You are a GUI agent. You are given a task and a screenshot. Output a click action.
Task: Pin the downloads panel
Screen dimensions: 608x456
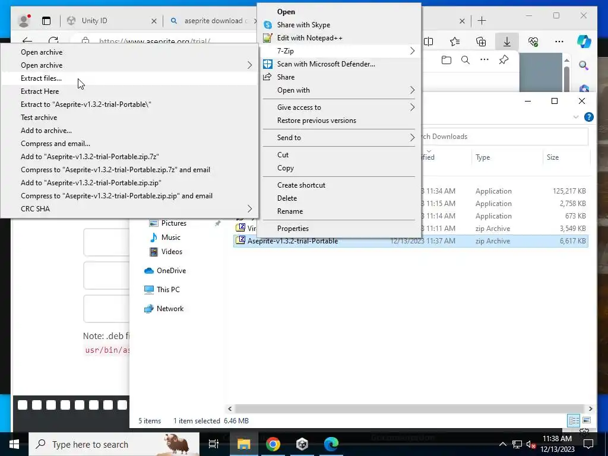point(503,60)
